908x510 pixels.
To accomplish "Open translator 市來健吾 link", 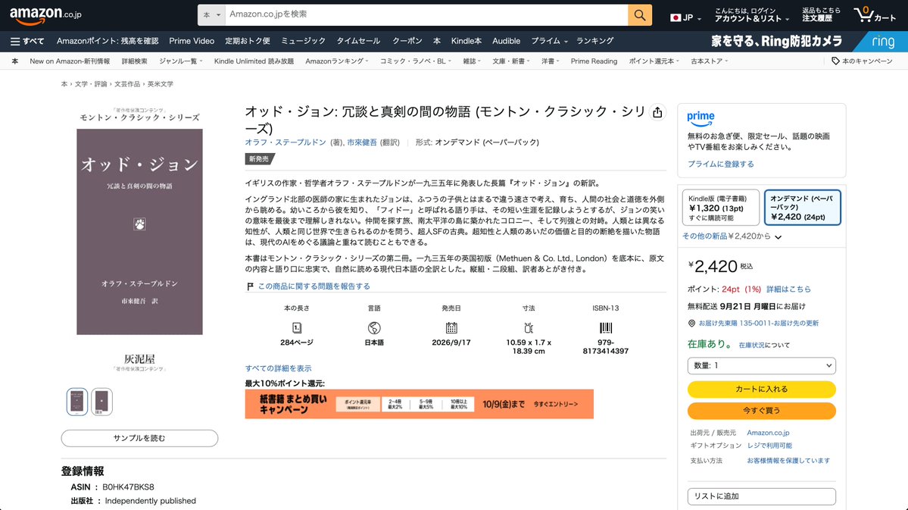I will 362,142.
